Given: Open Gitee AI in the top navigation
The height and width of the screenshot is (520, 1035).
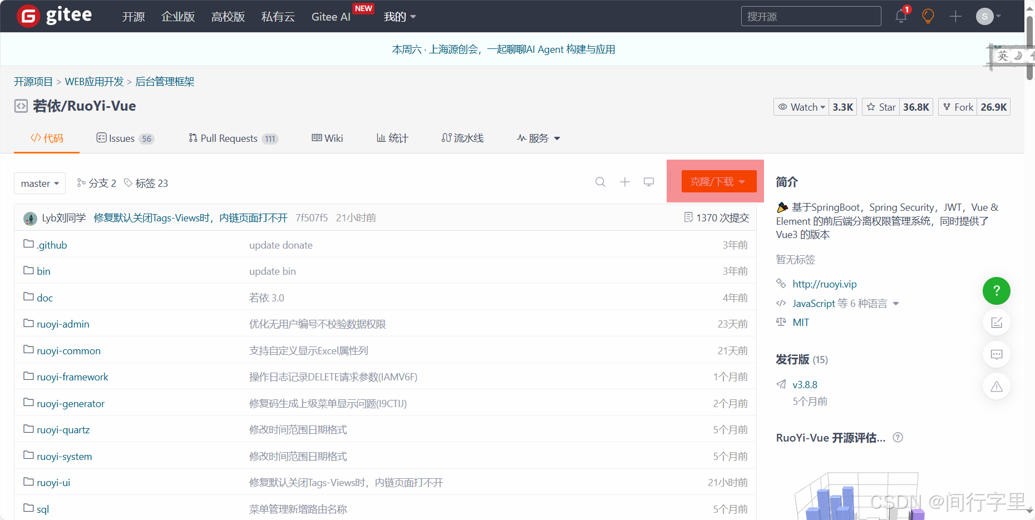Looking at the screenshot, I should pyautogui.click(x=331, y=17).
